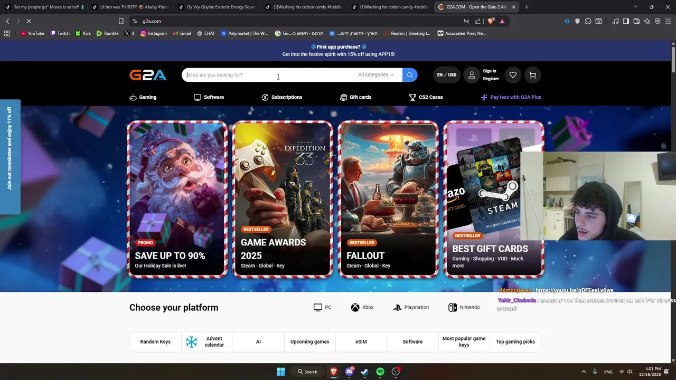This screenshot has height=380, width=676.
Task: Open a new browser tab with plus
Action: (x=527, y=7)
